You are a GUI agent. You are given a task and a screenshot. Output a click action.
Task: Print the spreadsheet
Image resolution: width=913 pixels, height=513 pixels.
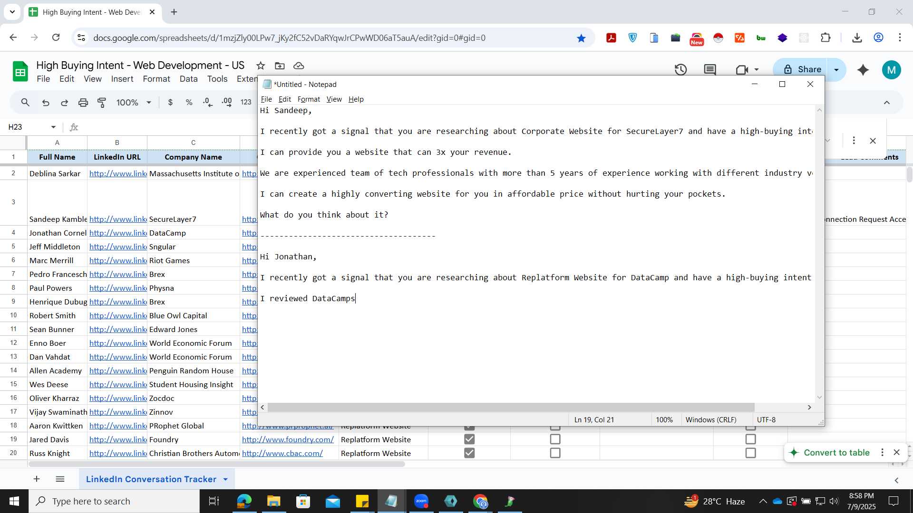(83, 102)
